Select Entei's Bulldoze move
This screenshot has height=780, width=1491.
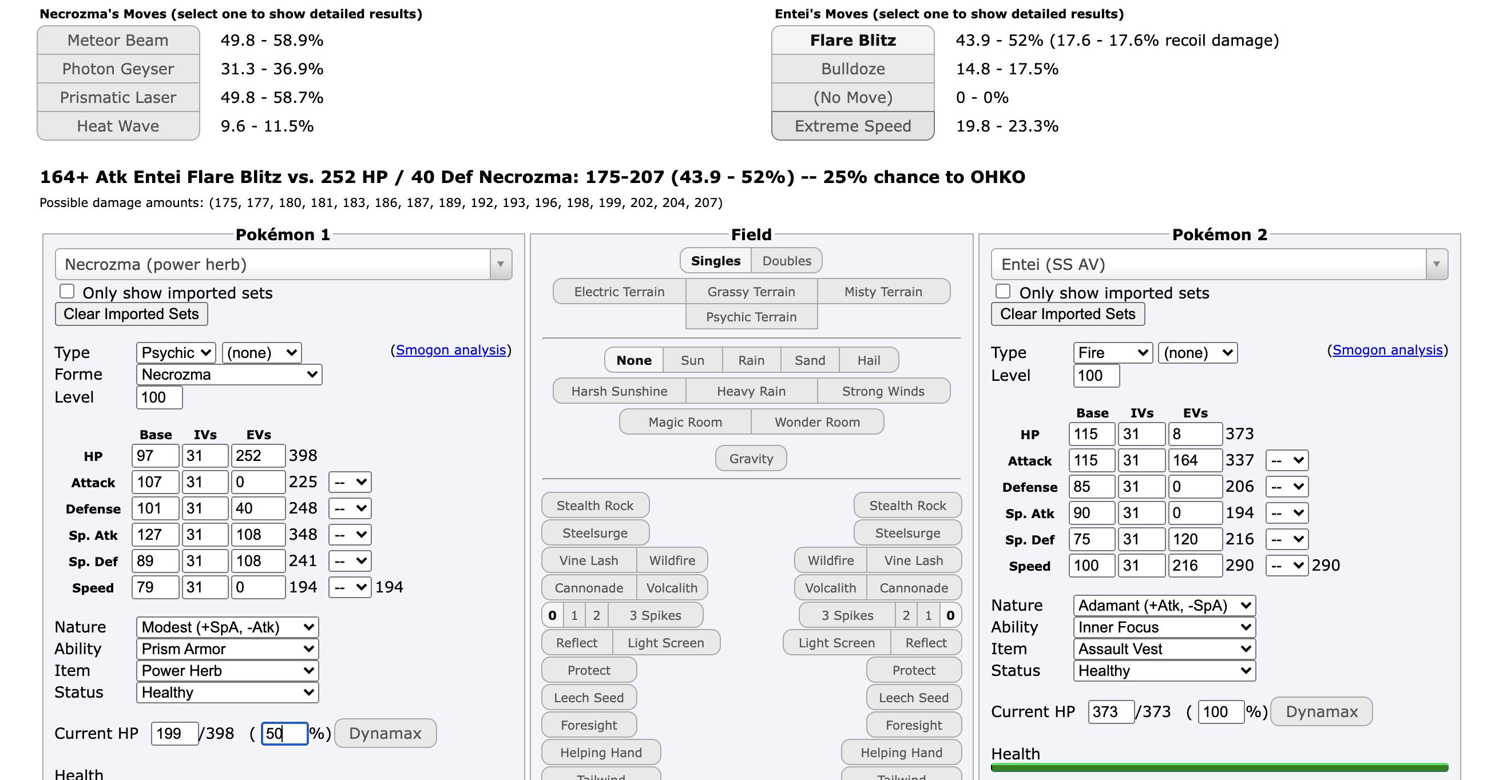pyautogui.click(x=852, y=69)
